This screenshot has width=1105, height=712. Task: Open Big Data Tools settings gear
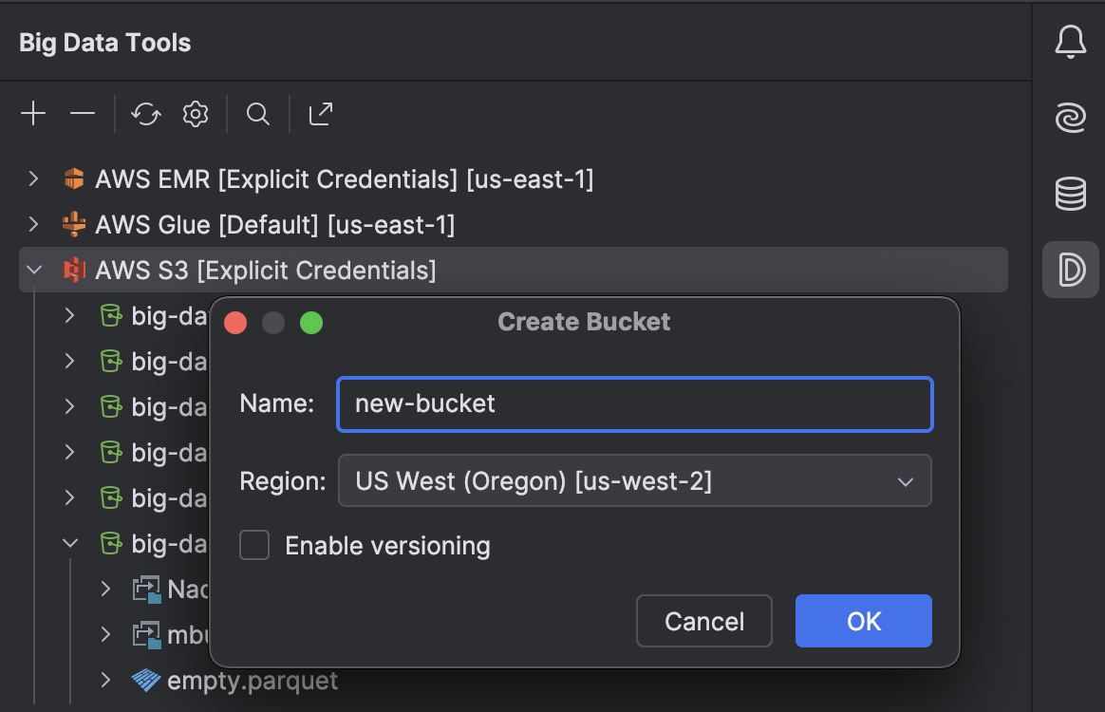click(195, 113)
